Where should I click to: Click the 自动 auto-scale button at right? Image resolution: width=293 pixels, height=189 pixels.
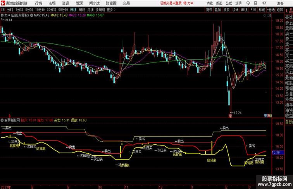pyautogui.click(x=289, y=122)
